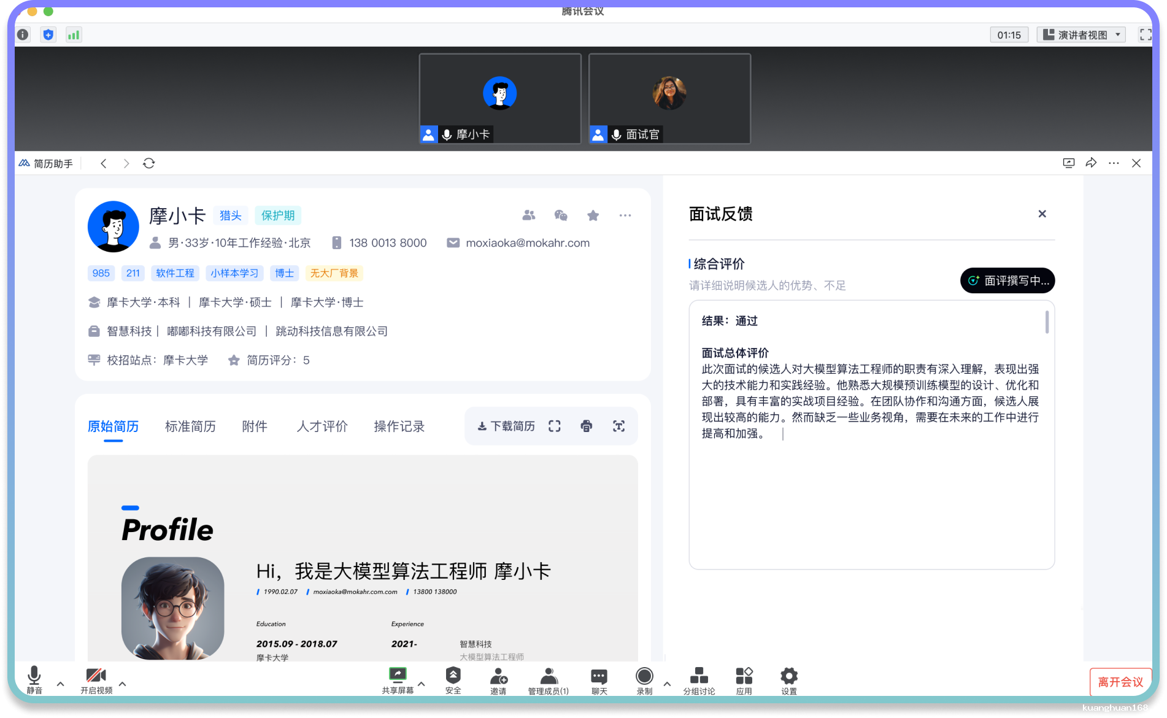Click the 猎头 tag
This screenshot has height=718, width=1167.
click(x=231, y=215)
